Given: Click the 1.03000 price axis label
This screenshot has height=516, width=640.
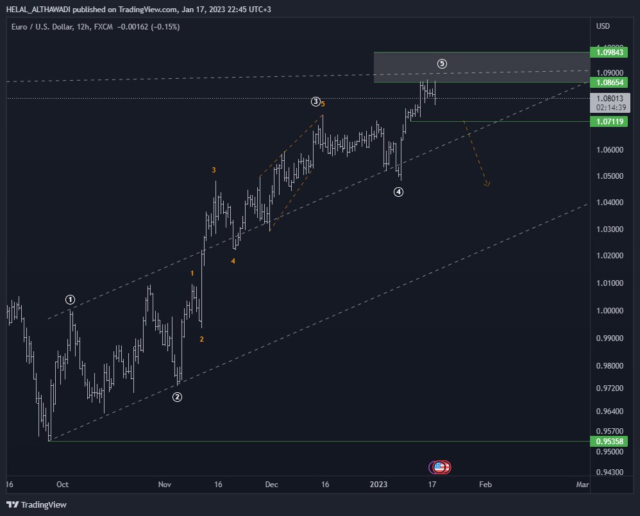Looking at the screenshot, I should point(610,229).
